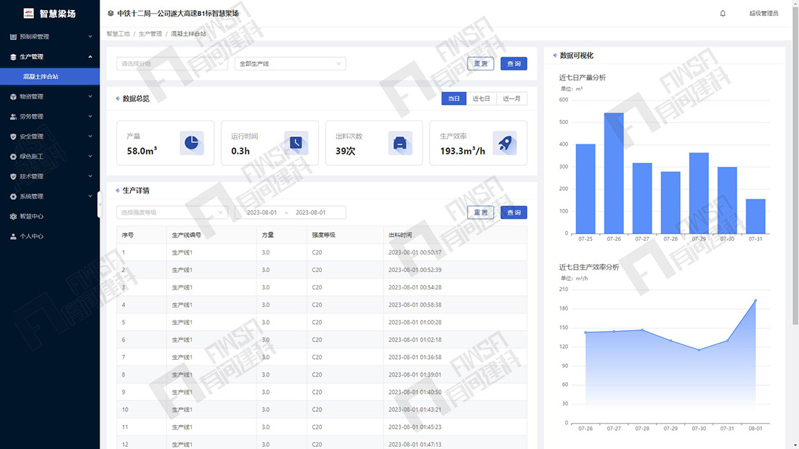Expand the 安全管理 menu chevron
Viewport: 799px width, 449px height.
tap(90, 136)
